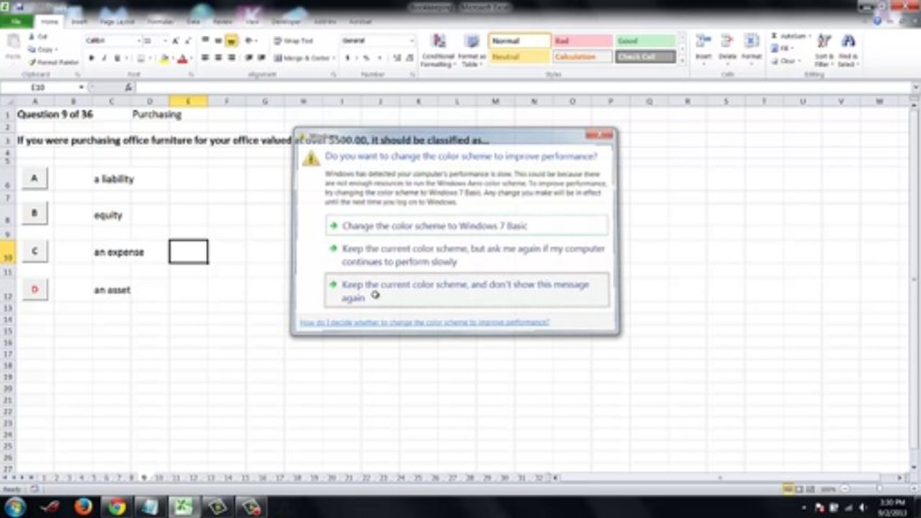
Task: Click answer button A
Action: point(35,178)
